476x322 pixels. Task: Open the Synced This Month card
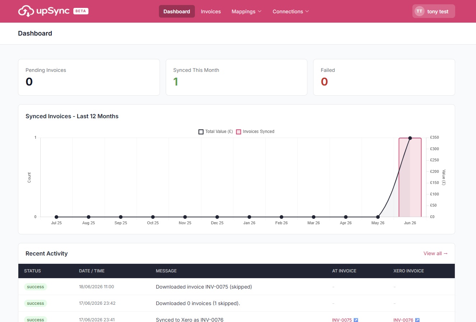tap(237, 77)
